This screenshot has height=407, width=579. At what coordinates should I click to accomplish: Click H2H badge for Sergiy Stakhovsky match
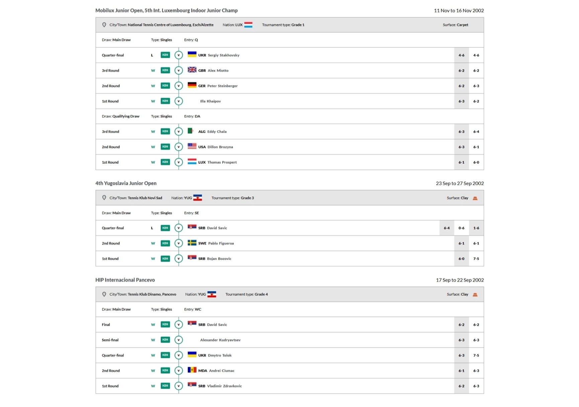(x=165, y=55)
